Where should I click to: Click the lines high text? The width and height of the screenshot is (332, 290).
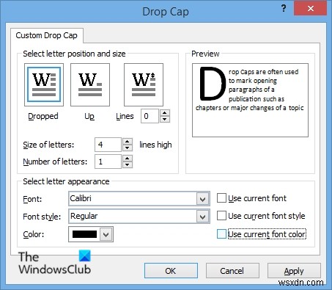(155, 145)
